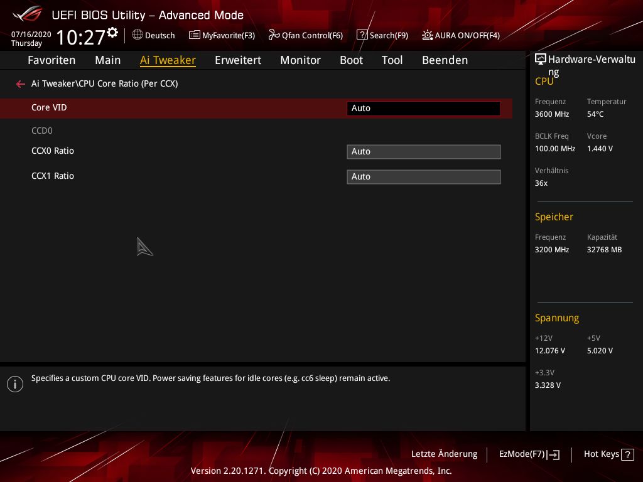Click the Qfan Control fan icon
Image resolution: width=643 pixels, height=482 pixels.
[x=274, y=35]
